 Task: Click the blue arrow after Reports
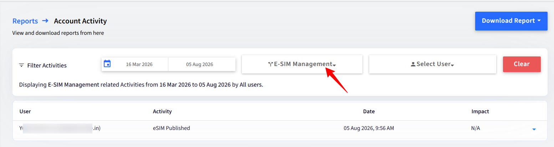click(45, 21)
